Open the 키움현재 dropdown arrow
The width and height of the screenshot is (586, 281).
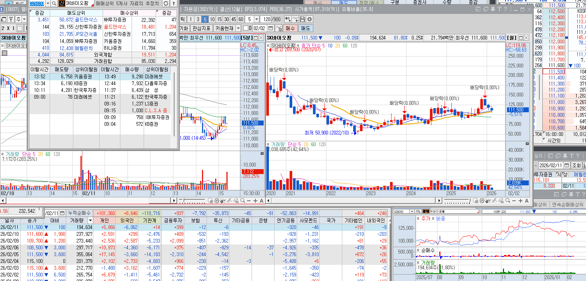[x=238, y=28]
